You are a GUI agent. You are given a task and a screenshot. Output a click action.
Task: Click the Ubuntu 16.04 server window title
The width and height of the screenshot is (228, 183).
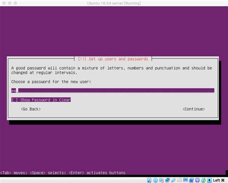coord(114,3)
